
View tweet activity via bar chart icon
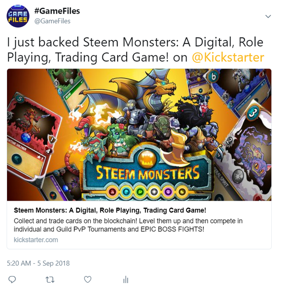click(x=126, y=280)
